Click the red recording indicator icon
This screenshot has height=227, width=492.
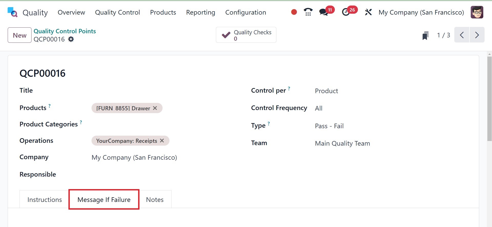click(x=294, y=12)
